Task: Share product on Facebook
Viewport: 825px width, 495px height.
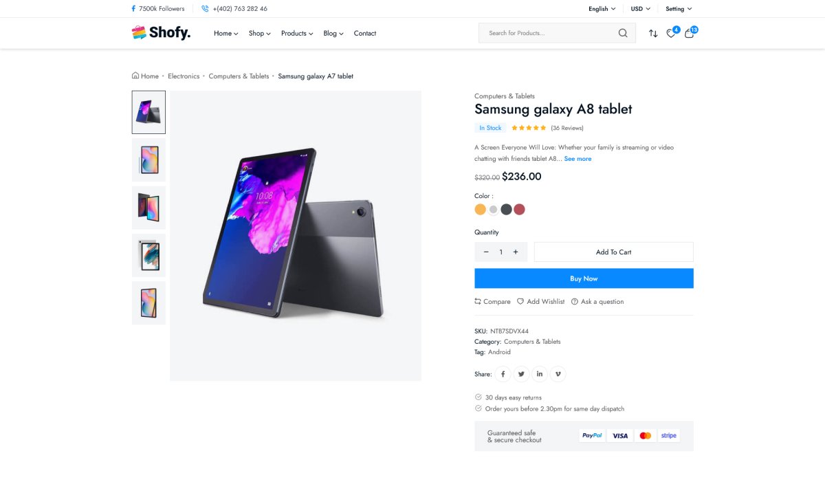Action: pos(503,374)
